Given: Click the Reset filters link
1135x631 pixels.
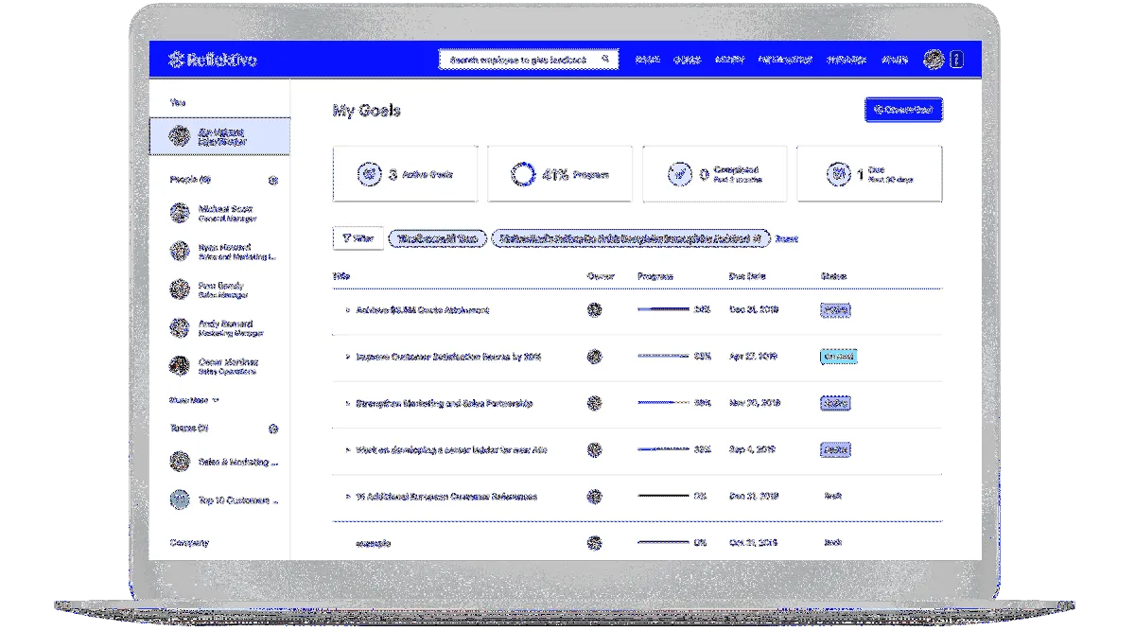Looking at the screenshot, I should (x=786, y=238).
